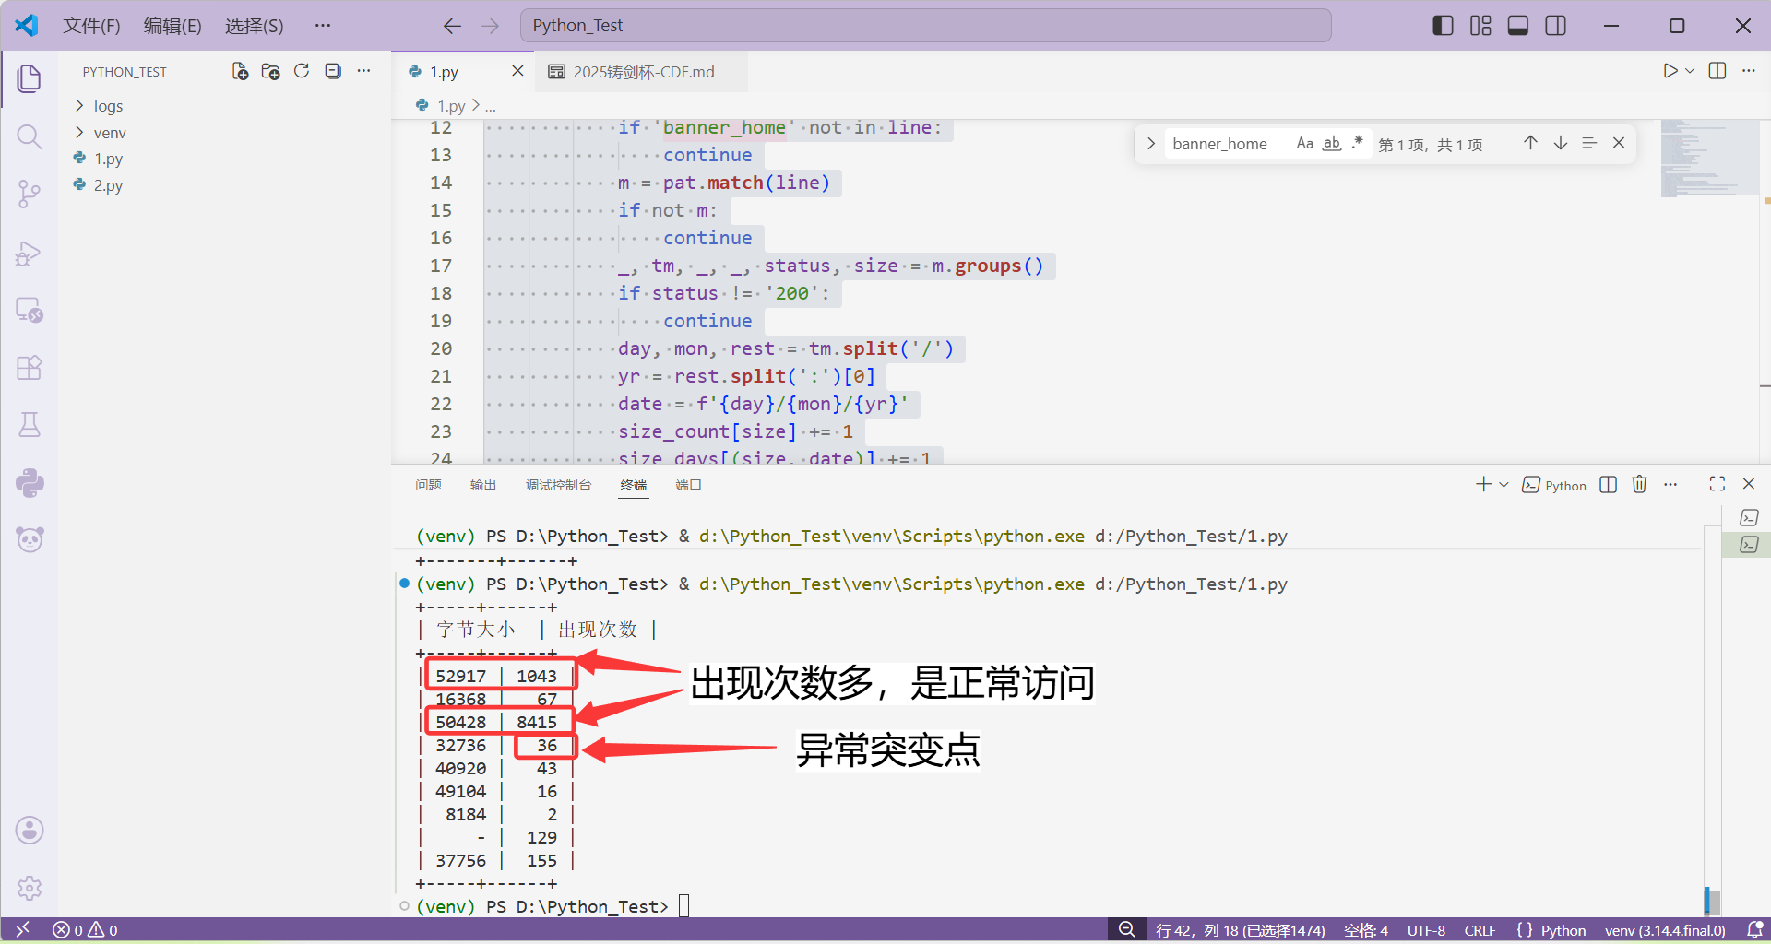Open explorer views and more actions
Image resolution: width=1771 pixels, height=944 pixels.
(x=363, y=71)
